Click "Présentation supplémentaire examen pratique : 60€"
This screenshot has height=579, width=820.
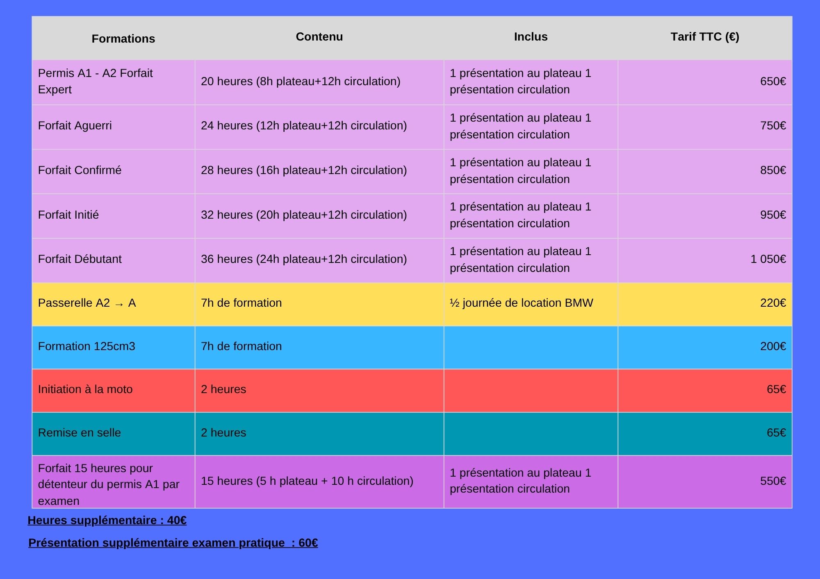tap(173, 543)
